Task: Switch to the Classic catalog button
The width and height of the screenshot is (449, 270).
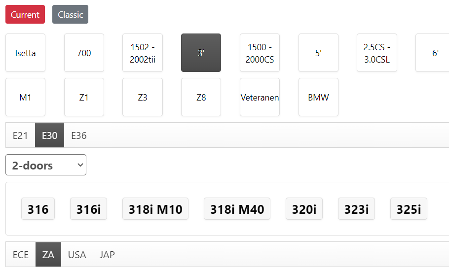Action: pyautogui.click(x=70, y=14)
